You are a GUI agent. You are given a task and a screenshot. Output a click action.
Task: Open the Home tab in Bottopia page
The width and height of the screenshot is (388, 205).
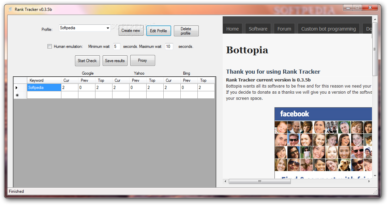pyautogui.click(x=232, y=29)
